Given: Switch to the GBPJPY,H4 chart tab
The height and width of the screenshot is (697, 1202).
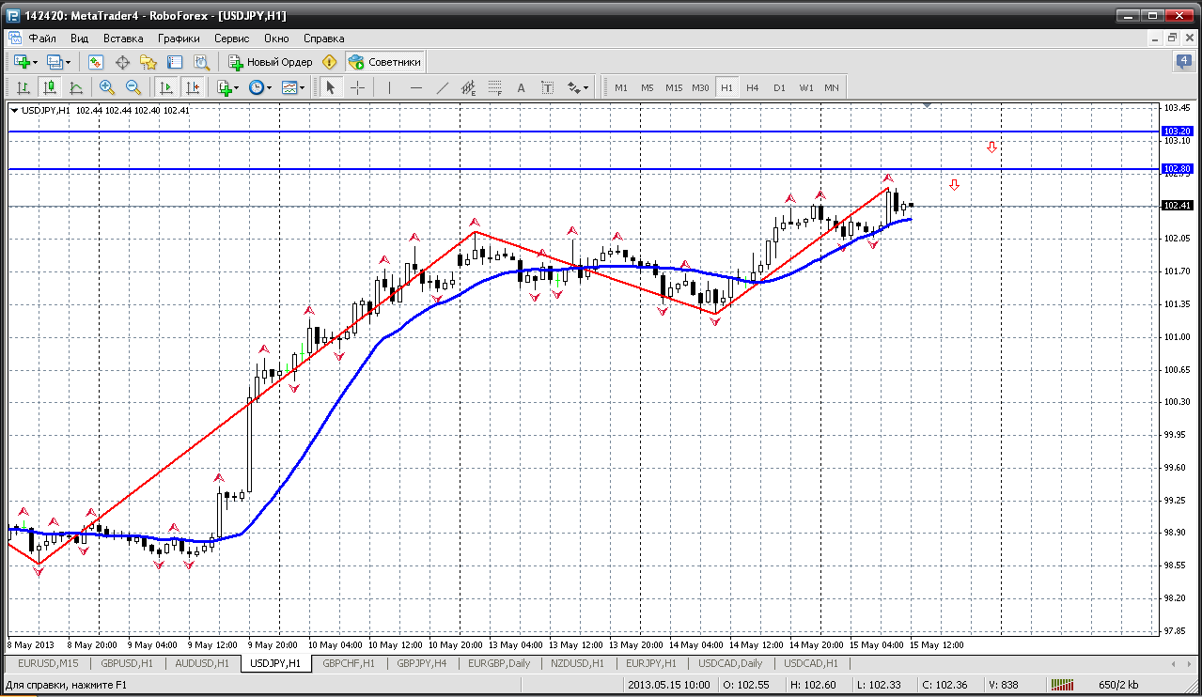Looking at the screenshot, I should click(421, 663).
